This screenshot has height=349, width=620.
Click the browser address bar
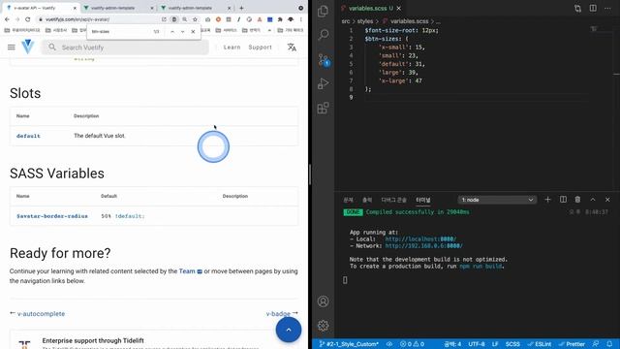99,19
